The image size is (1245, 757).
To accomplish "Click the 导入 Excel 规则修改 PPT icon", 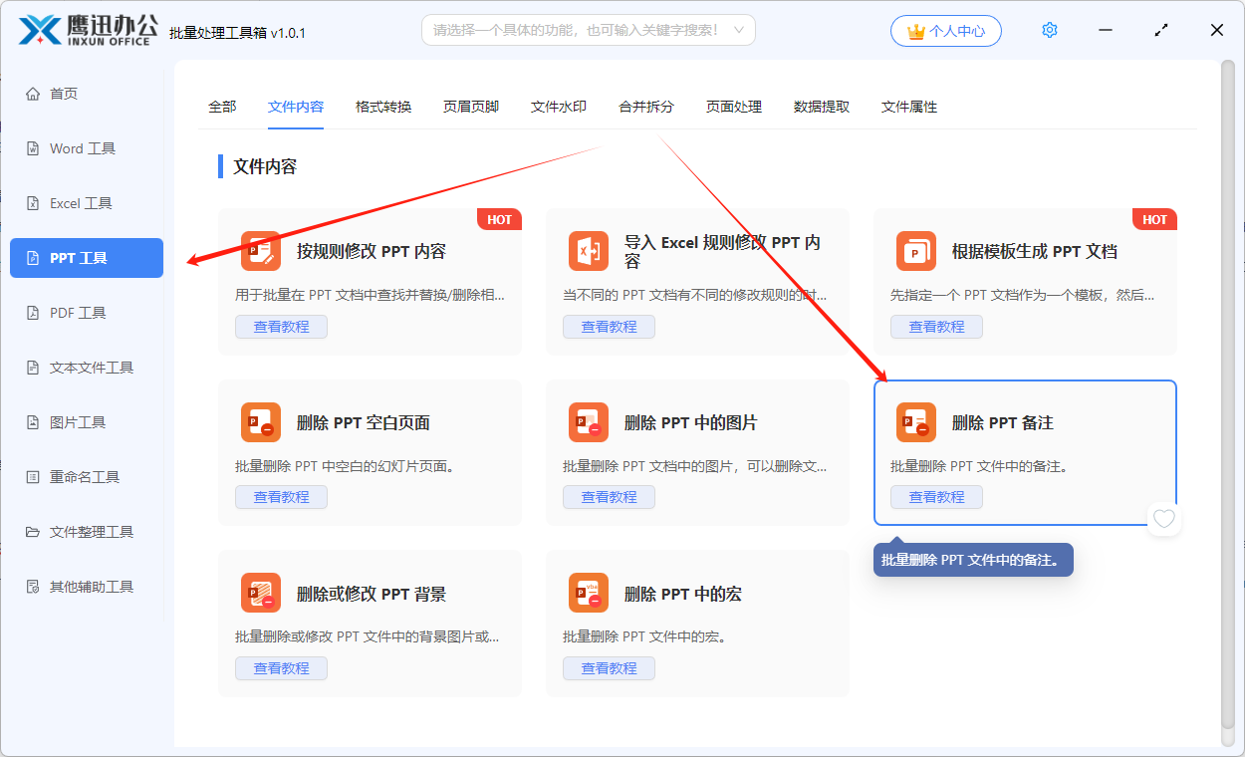I will [x=588, y=251].
